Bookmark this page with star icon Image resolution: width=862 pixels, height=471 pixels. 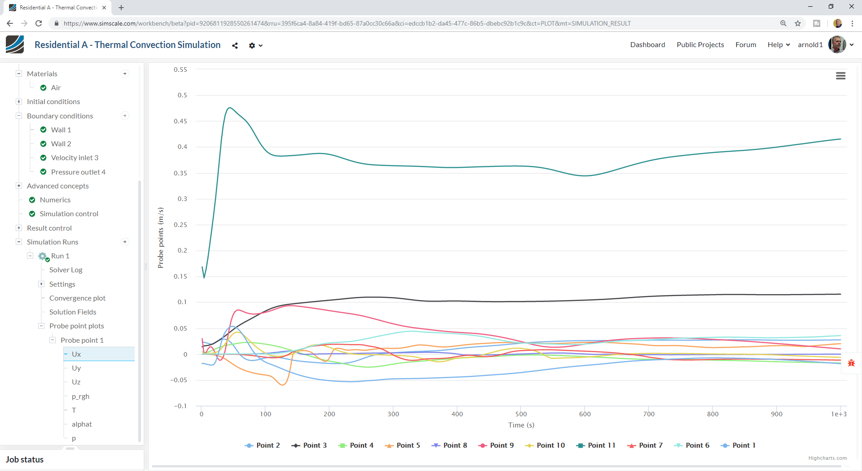coord(798,23)
